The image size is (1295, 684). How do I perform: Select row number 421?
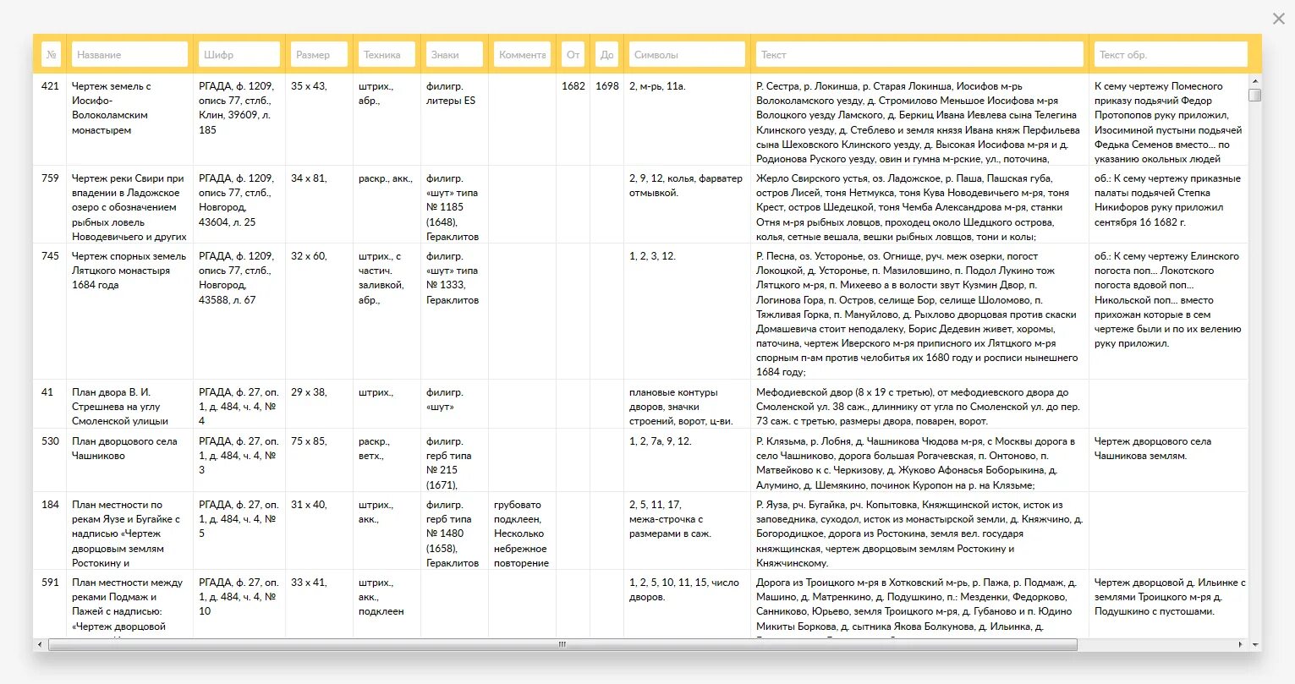50,86
